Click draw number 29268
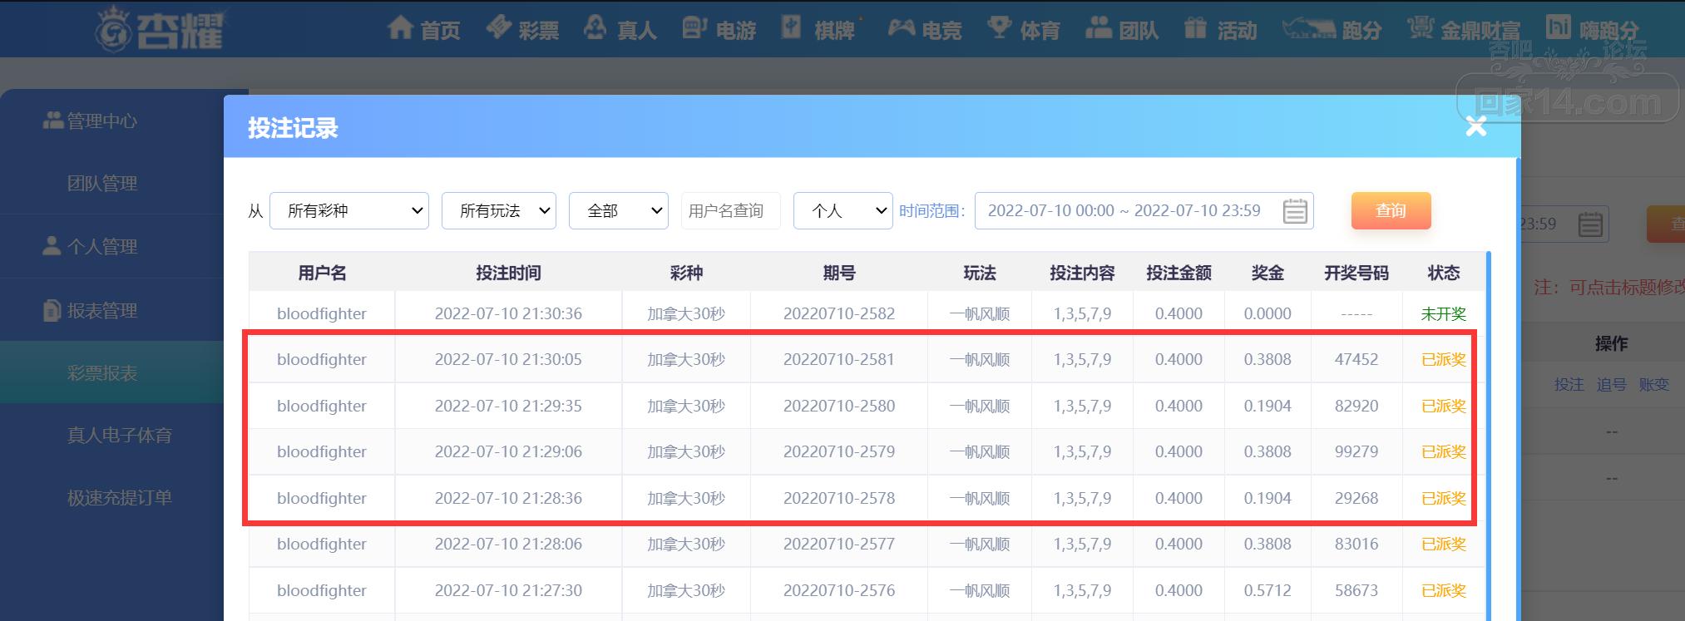1685x621 pixels. coord(1356,498)
